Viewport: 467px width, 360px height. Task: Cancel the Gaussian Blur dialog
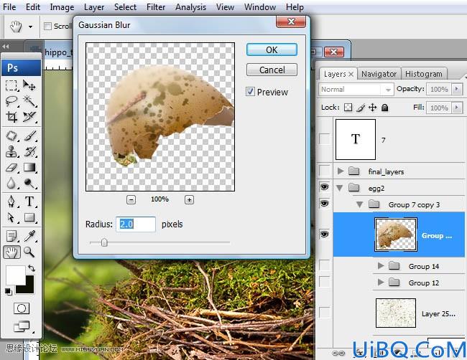click(x=272, y=70)
